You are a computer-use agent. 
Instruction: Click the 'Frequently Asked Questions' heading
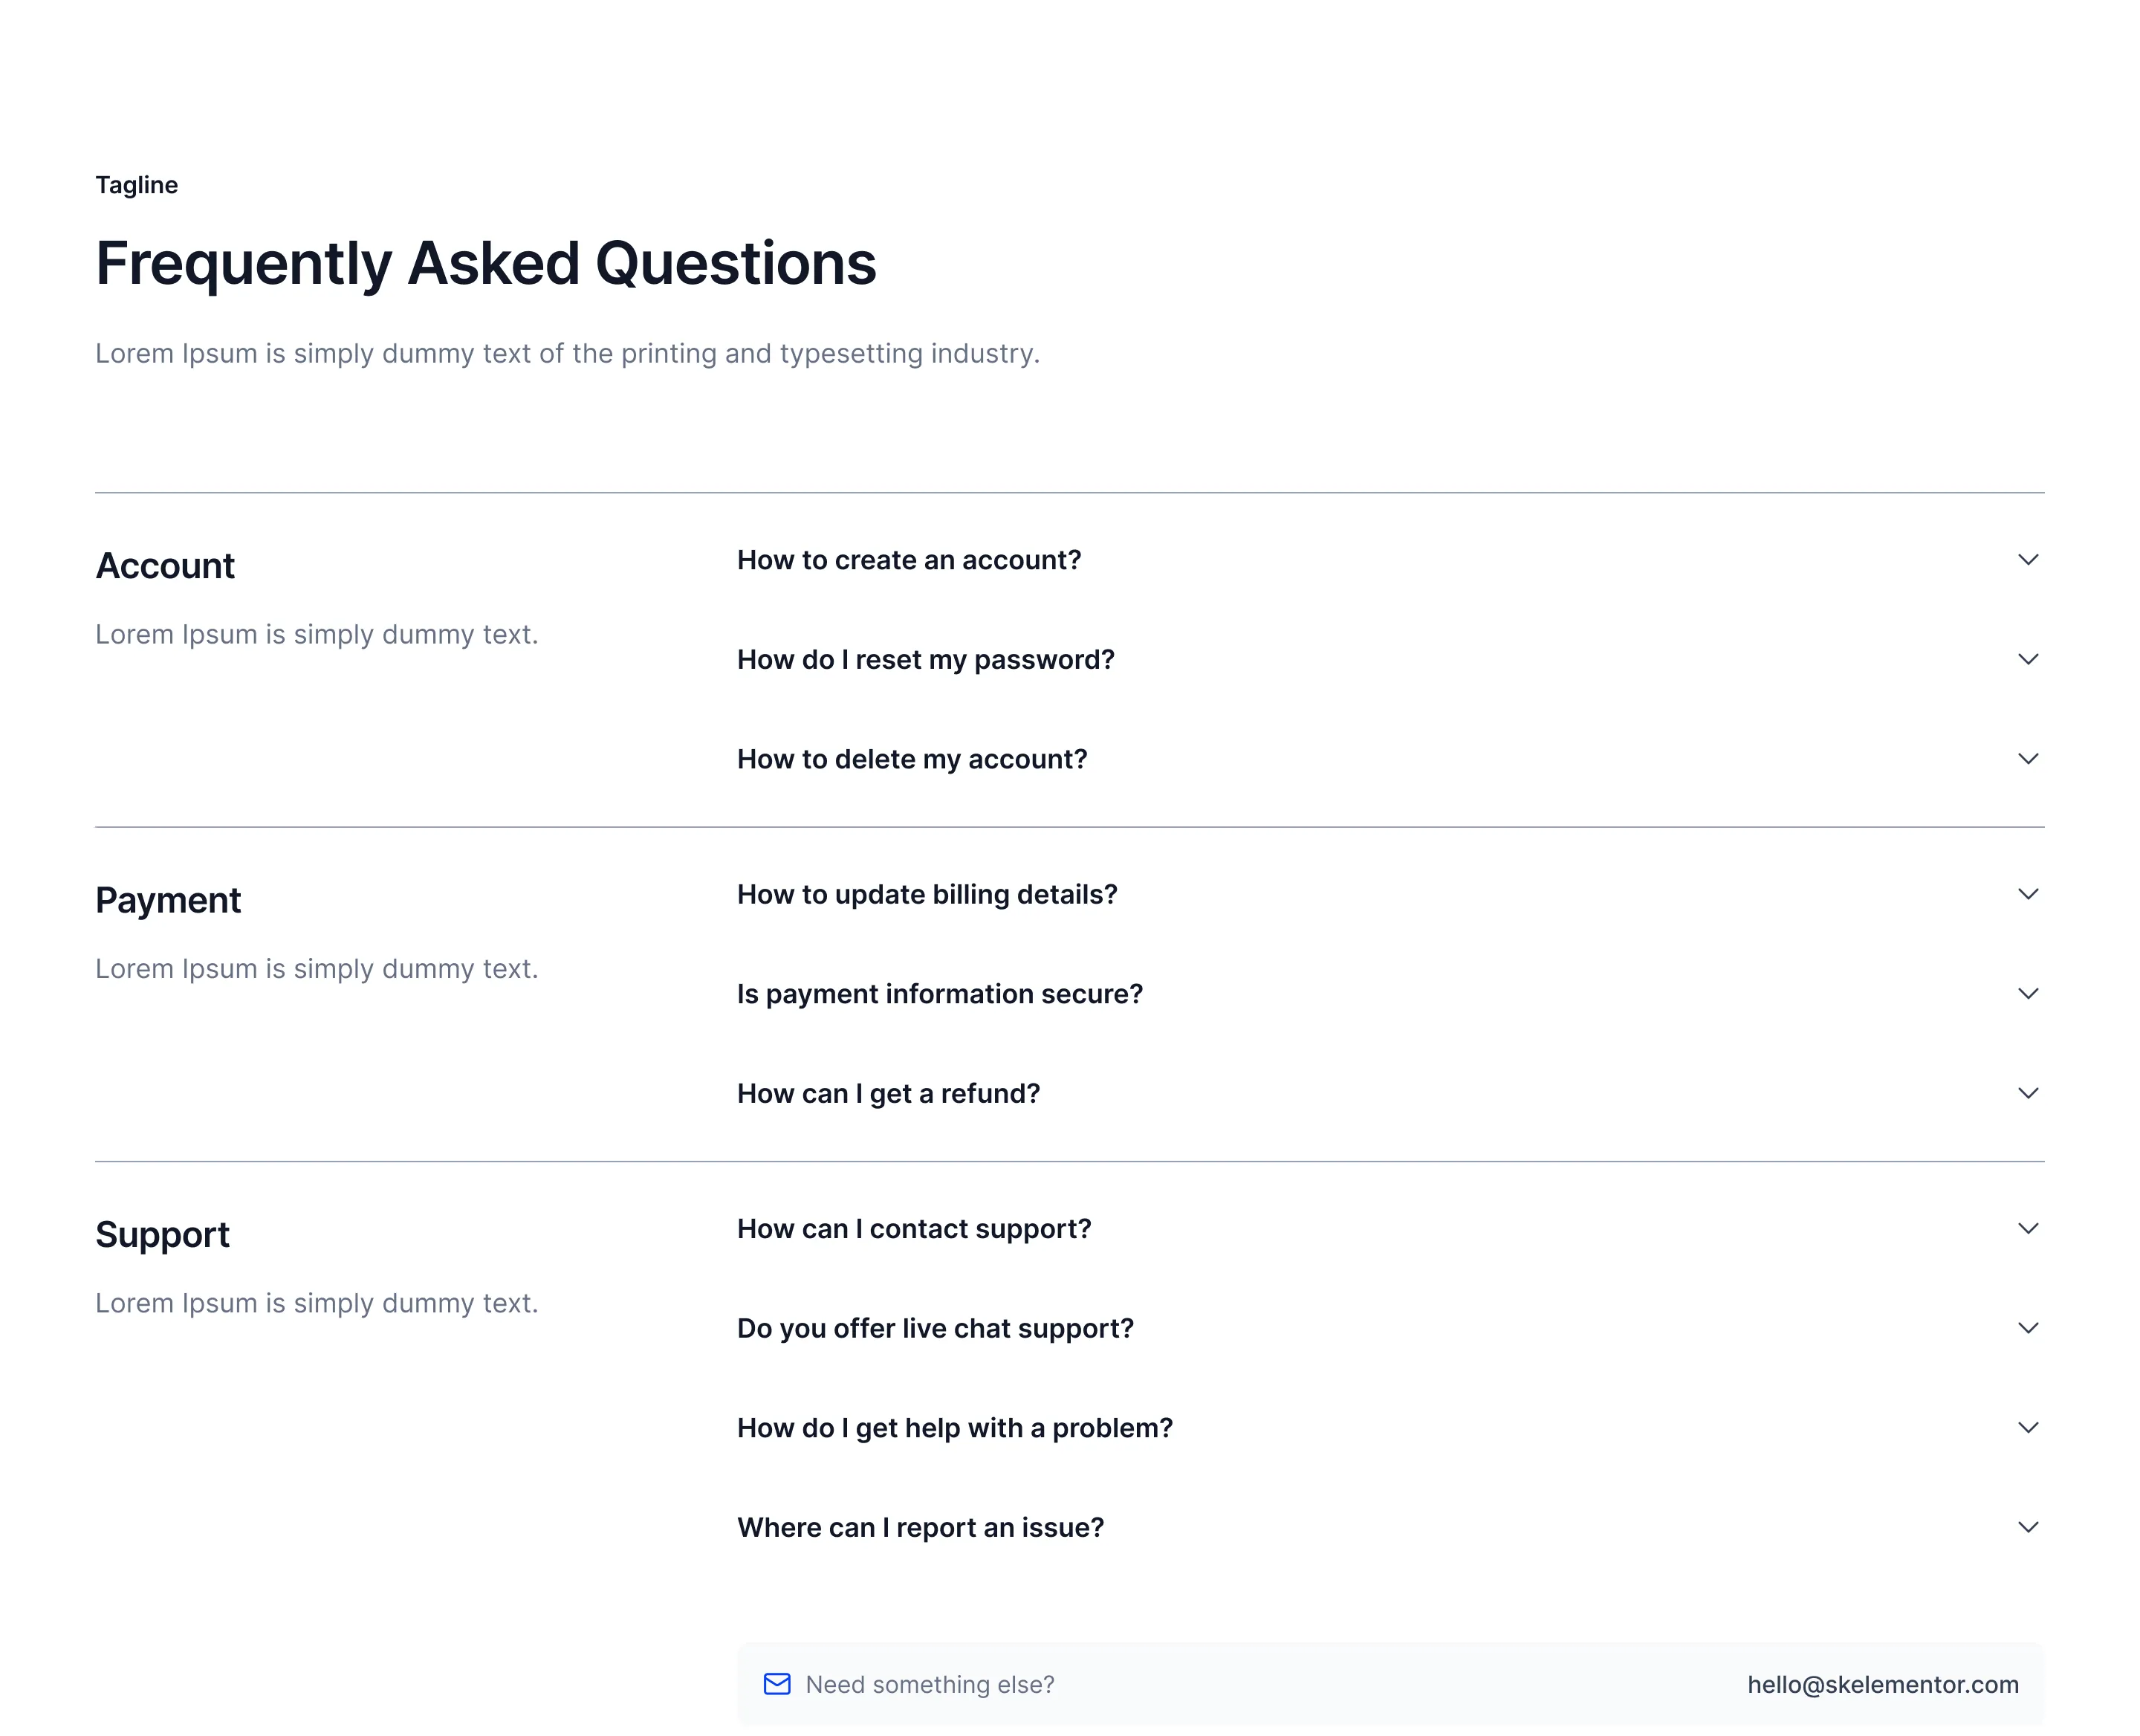486,264
